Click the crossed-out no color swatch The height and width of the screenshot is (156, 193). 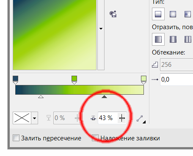22,118
